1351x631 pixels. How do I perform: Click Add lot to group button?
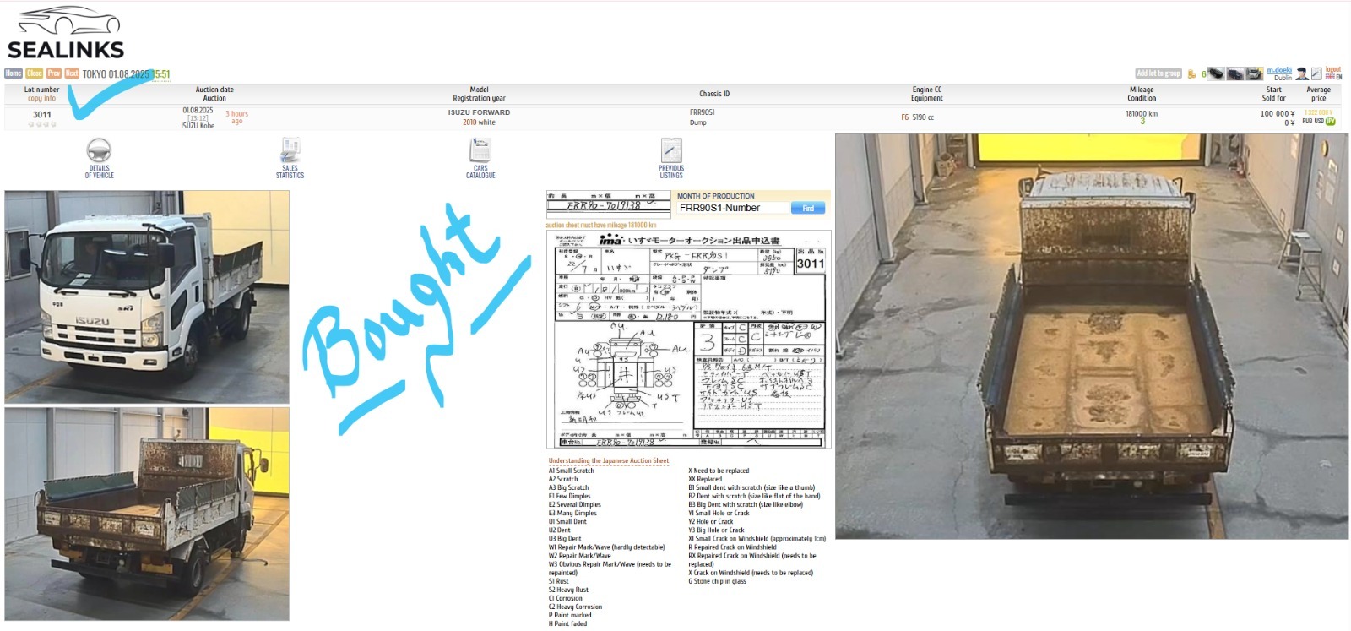pyautogui.click(x=1158, y=73)
